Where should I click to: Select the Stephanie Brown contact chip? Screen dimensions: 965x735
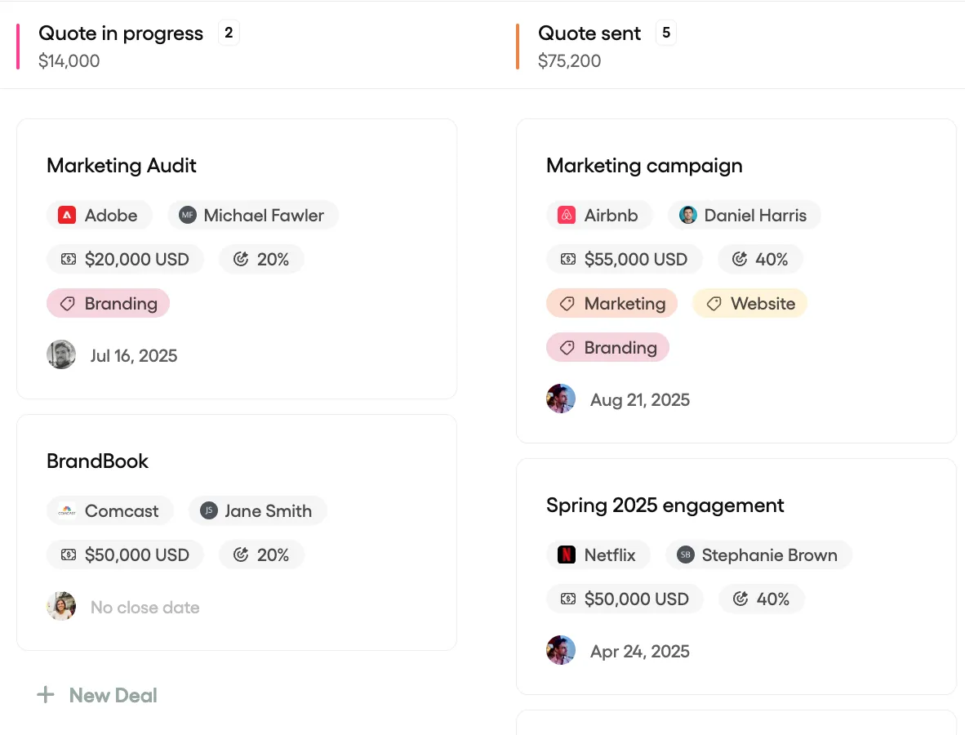[x=758, y=555]
